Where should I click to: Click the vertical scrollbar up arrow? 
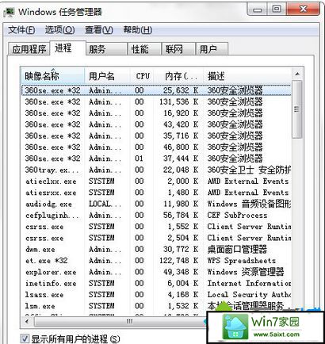click(297, 75)
